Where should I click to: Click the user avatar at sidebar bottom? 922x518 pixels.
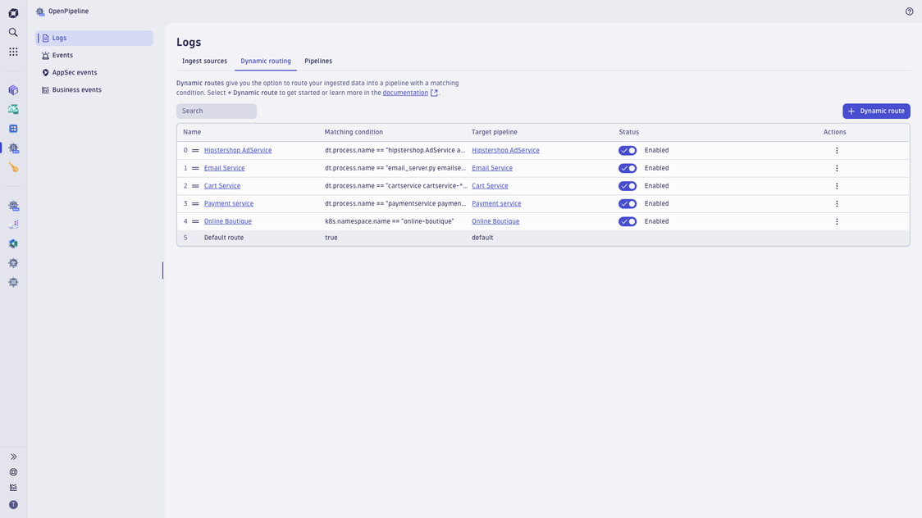pos(12,502)
